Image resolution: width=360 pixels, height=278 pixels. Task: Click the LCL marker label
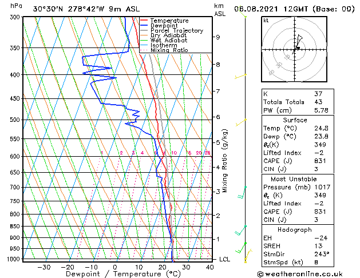(x=224, y=260)
